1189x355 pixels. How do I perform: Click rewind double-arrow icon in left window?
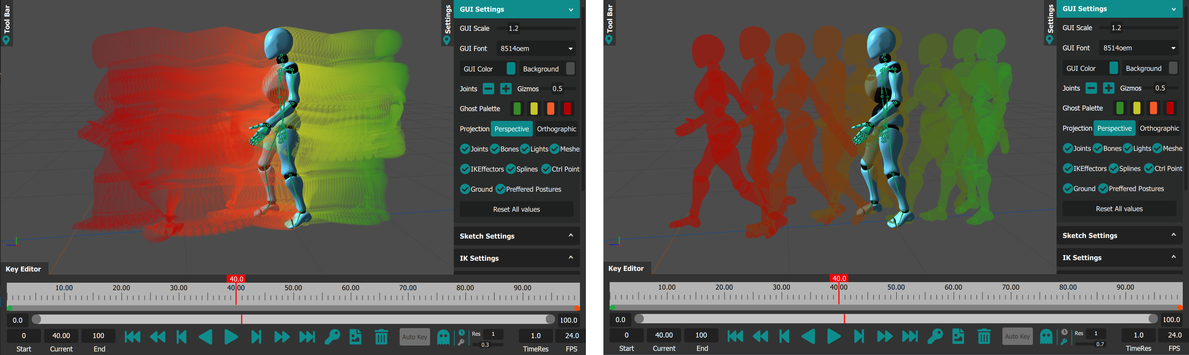(158, 337)
